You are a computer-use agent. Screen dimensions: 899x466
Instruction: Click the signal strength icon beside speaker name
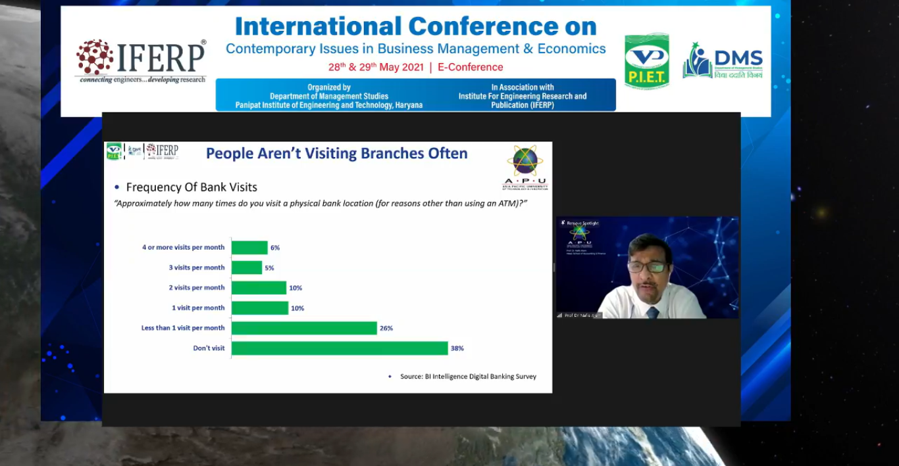click(x=560, y=315)
